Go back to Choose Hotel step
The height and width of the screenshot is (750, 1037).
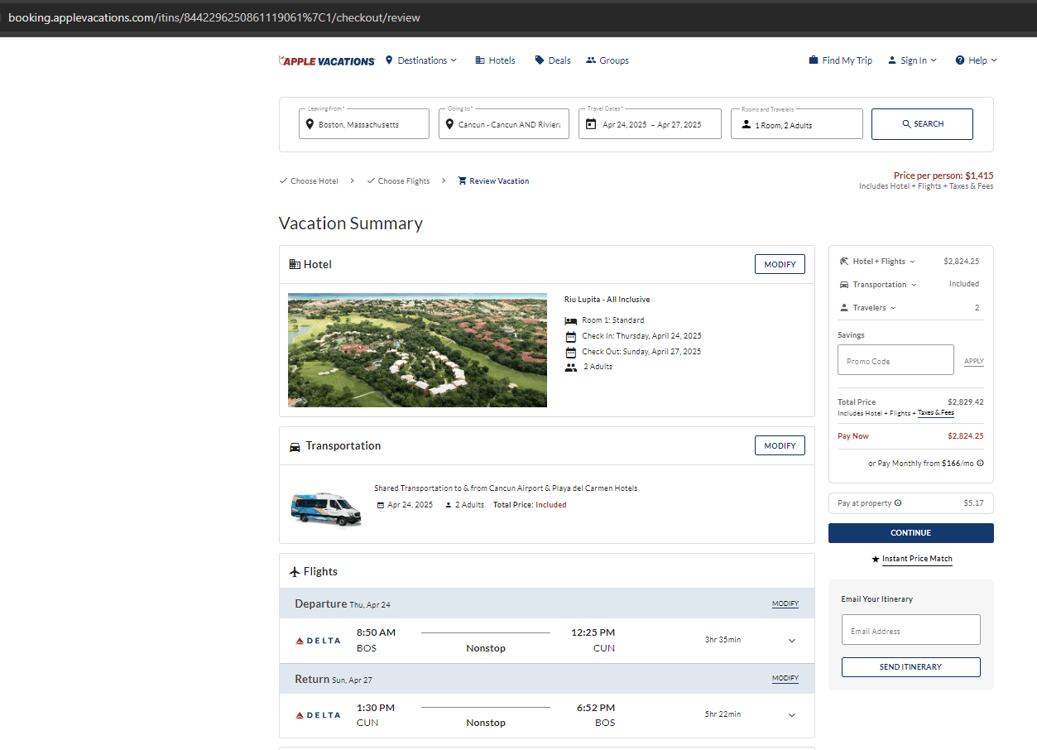point(314,181)
